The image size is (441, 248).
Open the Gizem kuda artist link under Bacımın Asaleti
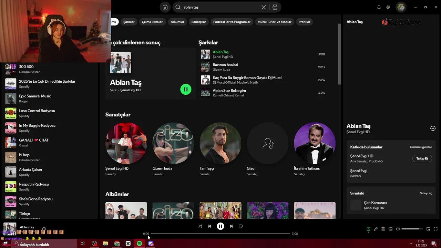click(222, 70)
